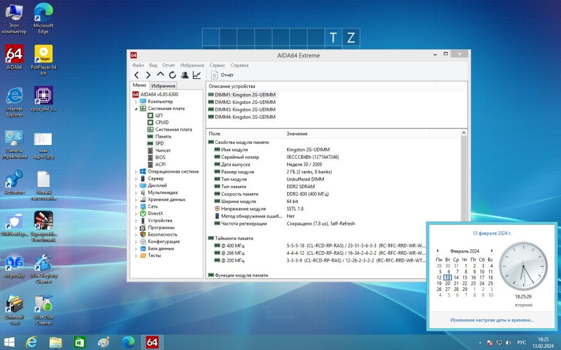
Task: Select the cpuz_x64 desktop shortcut
Action: point(43,99)
